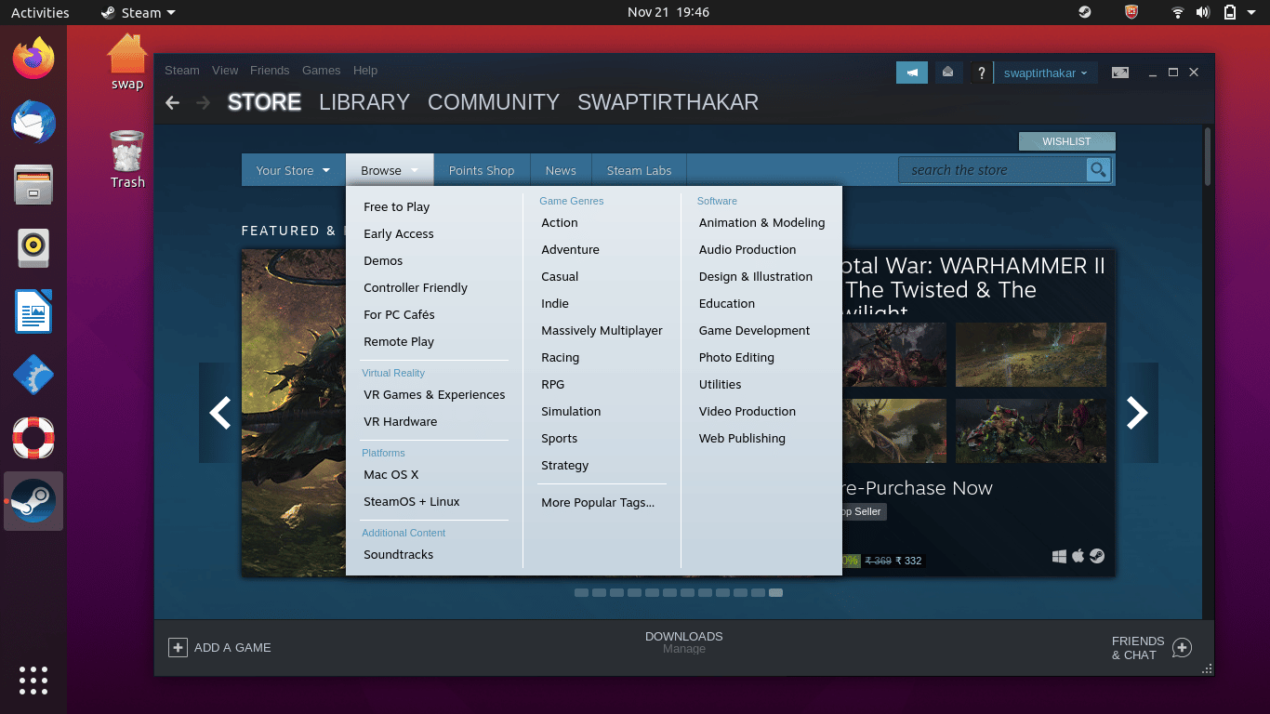Click the Steam icon in the dock

33,501
